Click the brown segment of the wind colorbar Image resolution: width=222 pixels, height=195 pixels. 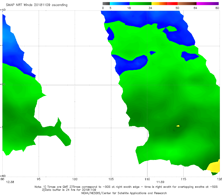click(187, 4)
